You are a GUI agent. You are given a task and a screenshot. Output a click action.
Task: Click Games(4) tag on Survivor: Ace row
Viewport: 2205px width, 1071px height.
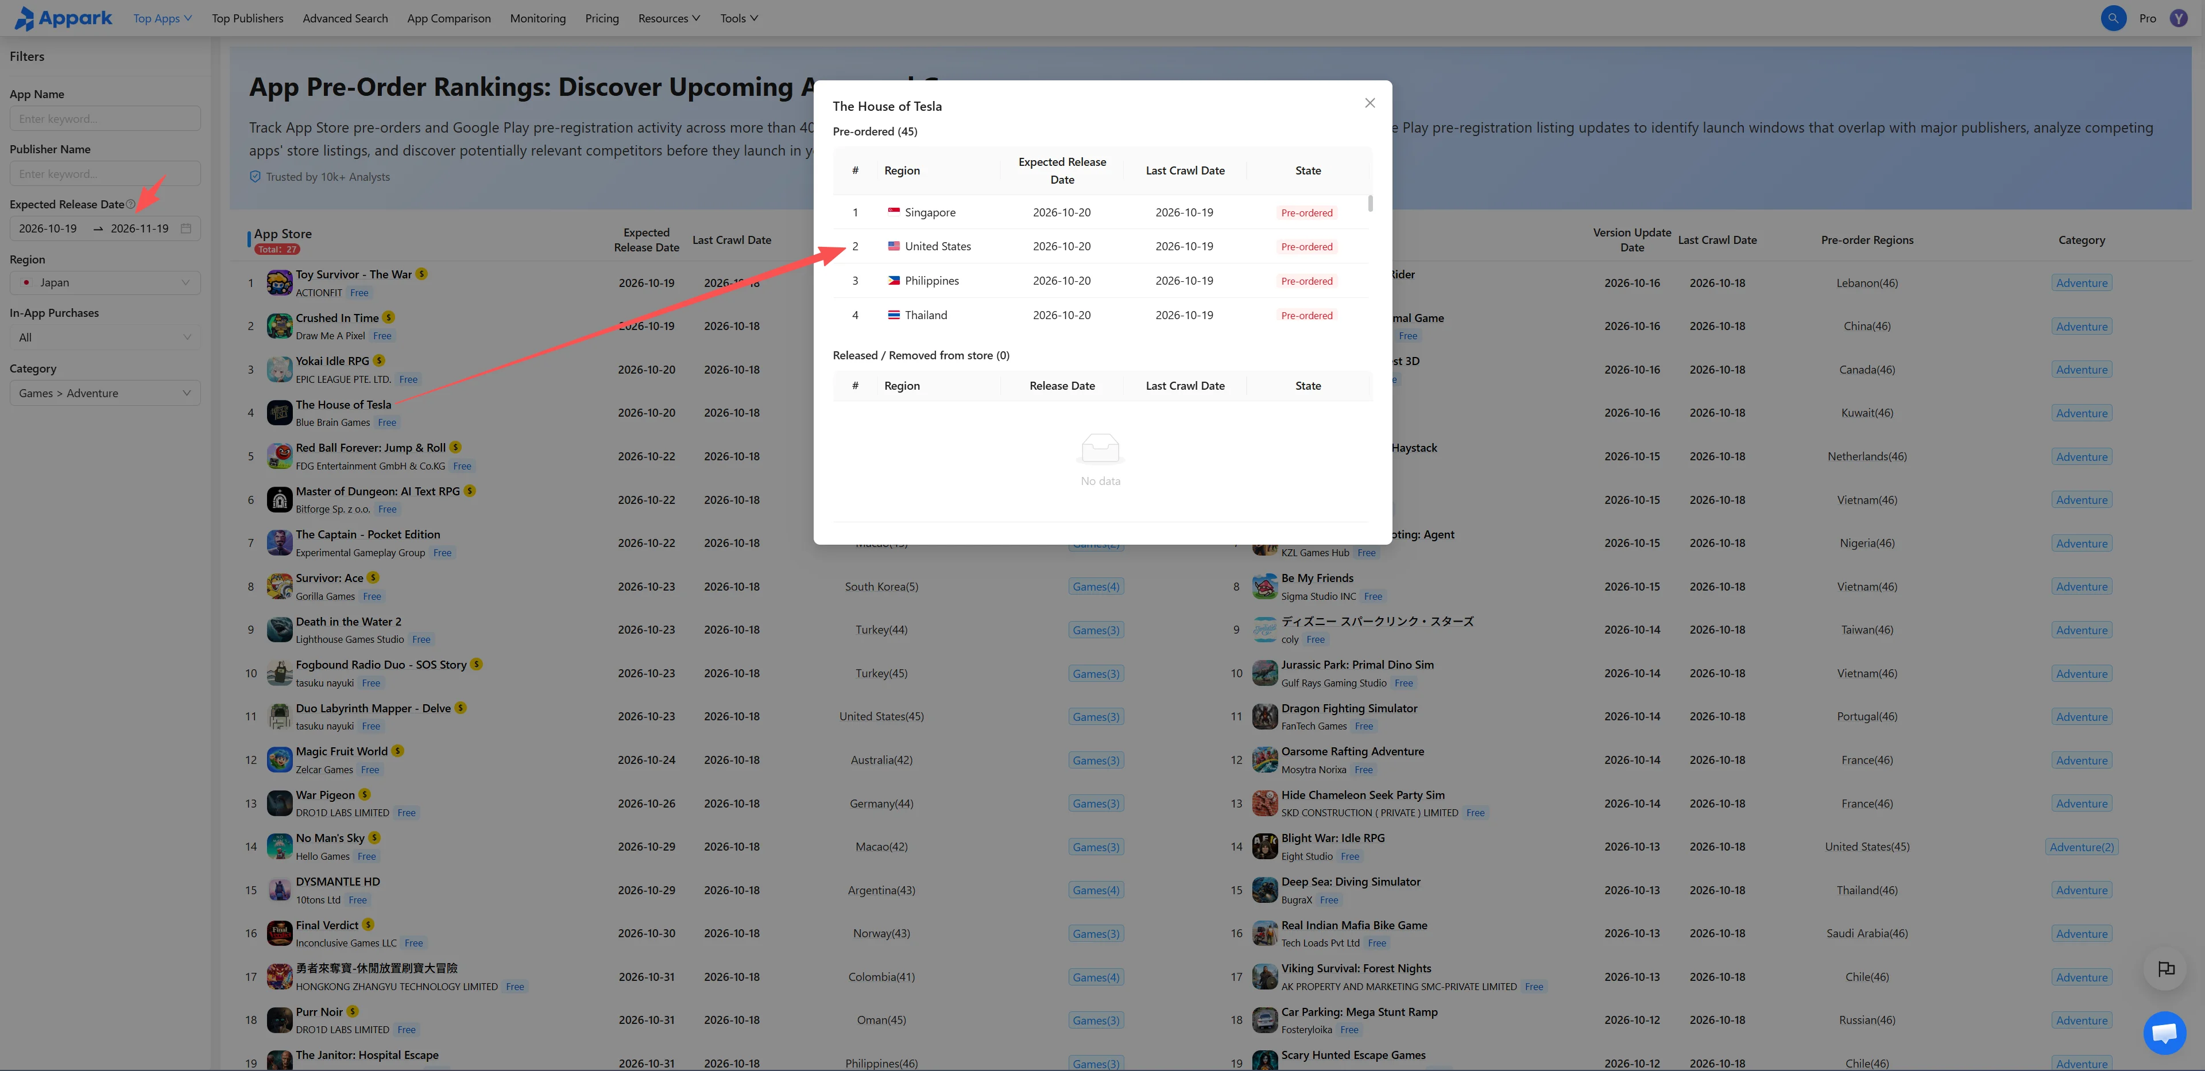point(1096,587)
